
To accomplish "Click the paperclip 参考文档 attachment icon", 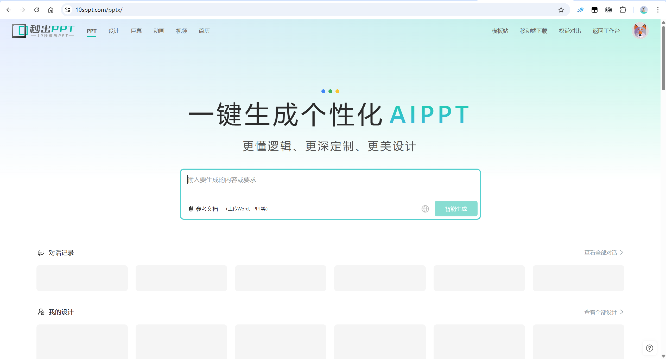I will click(x=191, y=209).
